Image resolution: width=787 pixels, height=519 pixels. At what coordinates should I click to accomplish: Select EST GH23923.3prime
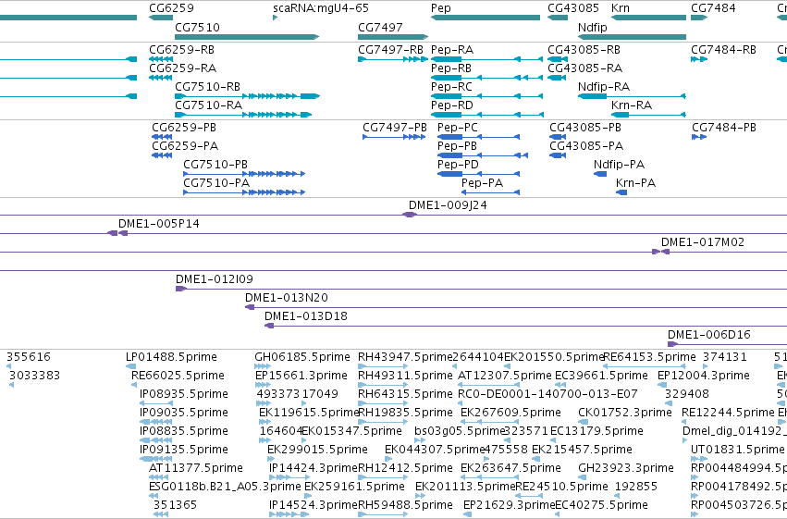[626, 468]
